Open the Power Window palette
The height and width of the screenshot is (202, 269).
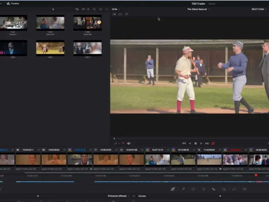193,189
